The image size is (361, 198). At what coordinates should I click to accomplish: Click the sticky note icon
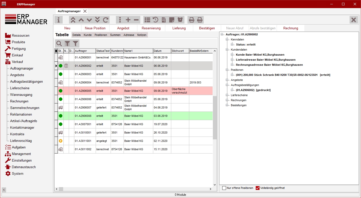pyautogui.click(x=172, y=20)
